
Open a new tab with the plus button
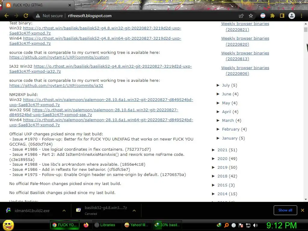point(81,5)
